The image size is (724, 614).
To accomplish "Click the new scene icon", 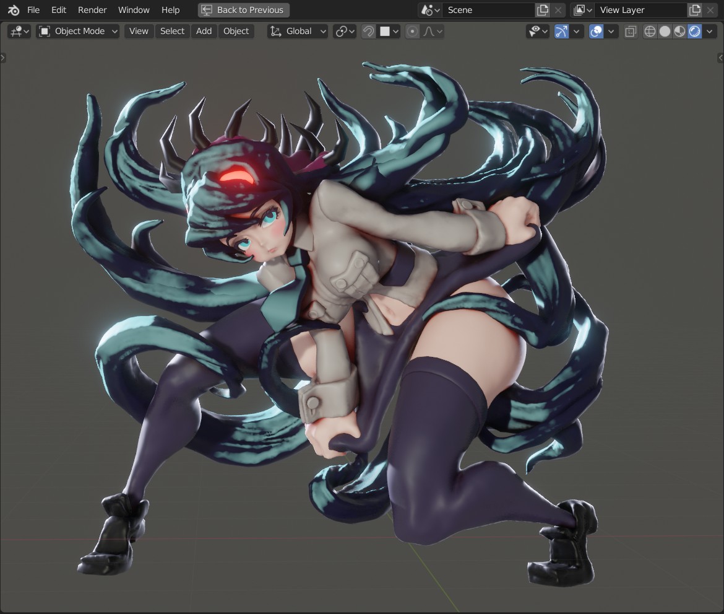I will [543, 10].
